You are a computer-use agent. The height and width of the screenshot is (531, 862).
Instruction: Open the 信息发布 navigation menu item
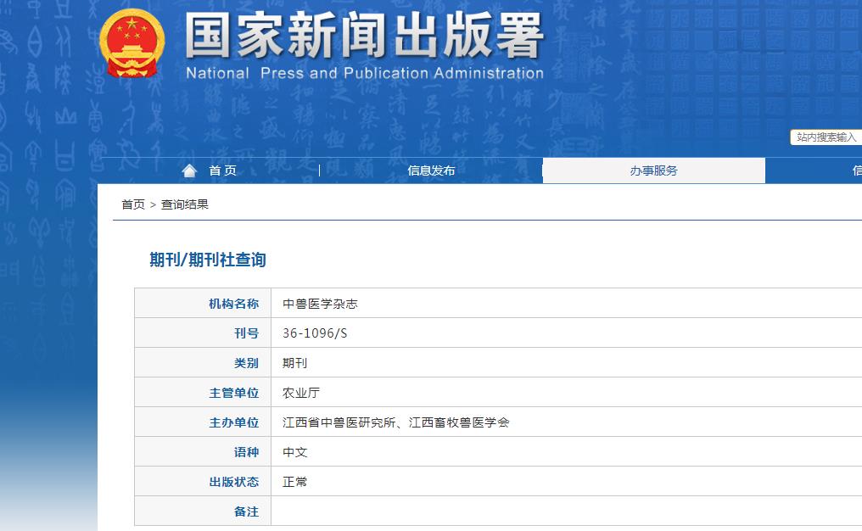[x=431, y=170]
